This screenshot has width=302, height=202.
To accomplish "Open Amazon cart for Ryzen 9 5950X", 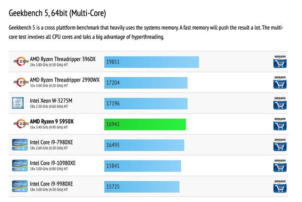I will point(280,124).
